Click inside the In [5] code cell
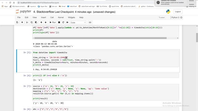 pos(105,59)
